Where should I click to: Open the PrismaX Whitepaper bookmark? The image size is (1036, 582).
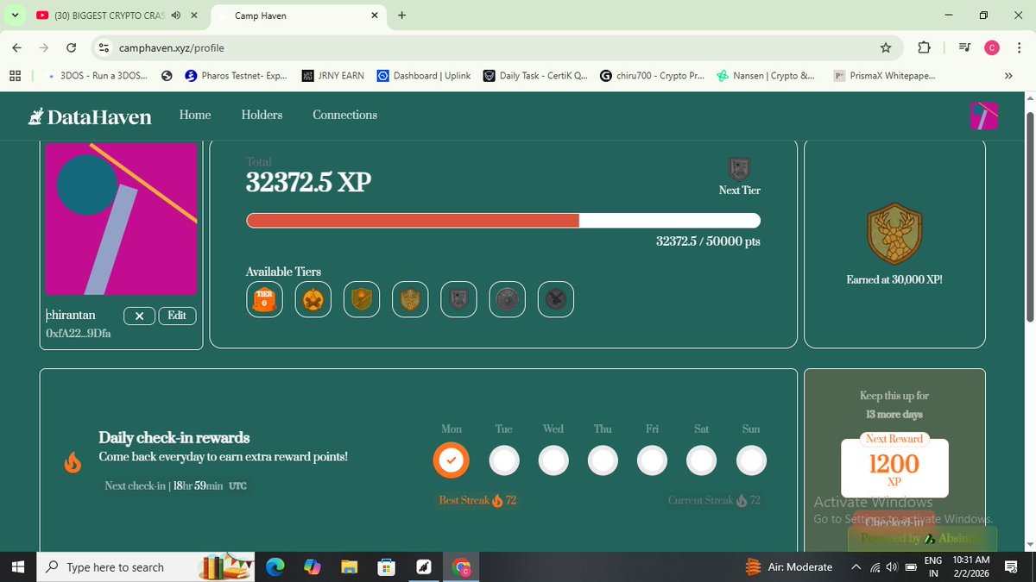[884, 76]
